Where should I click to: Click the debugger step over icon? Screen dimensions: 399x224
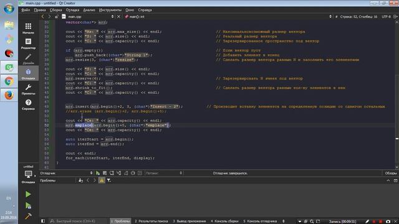pos(112,173)
